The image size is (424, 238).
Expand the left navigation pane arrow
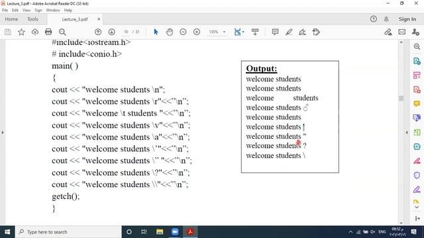tap(3, 132)
